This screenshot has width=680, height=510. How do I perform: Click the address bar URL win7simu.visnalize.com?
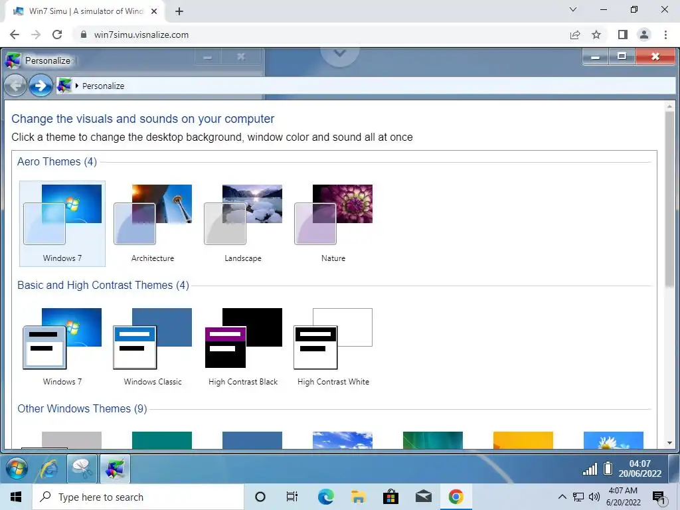pyautogui.click(x=141, y=35)
